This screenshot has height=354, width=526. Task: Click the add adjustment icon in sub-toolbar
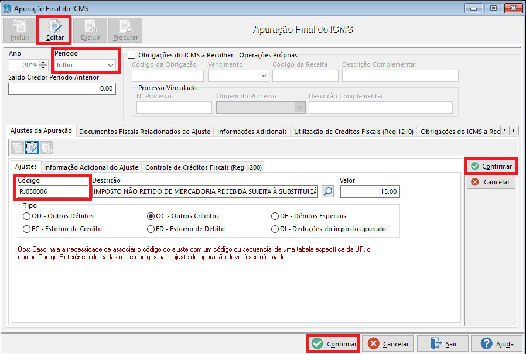click(18, 148)
